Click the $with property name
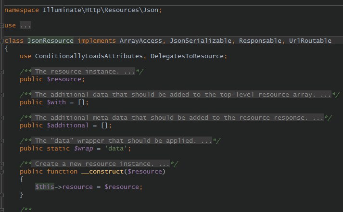The image size is (343, 212). point(56,102)
